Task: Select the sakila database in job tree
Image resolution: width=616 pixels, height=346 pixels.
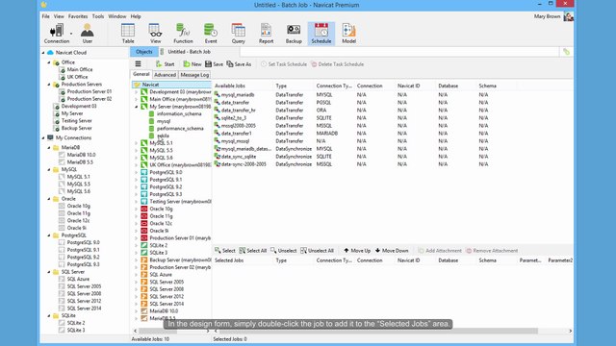Action: (x=163, y=136)
